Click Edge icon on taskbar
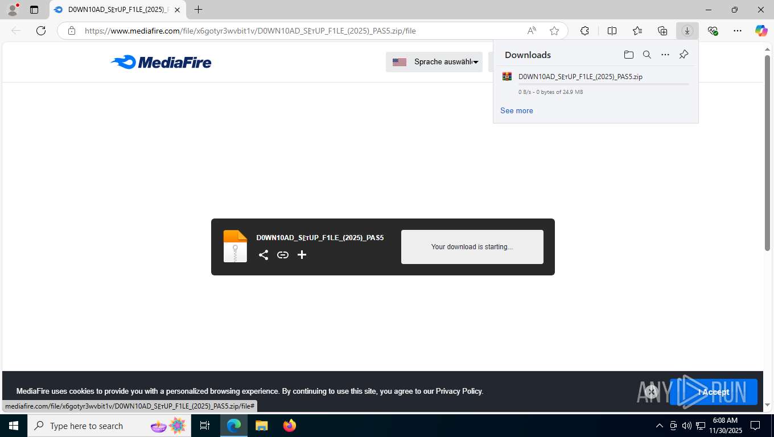This screenshot has height=437, width=774. tap(234, 426)
